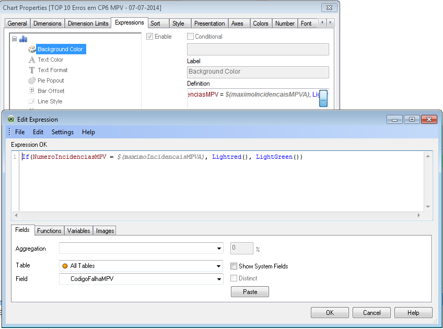Close the Edit Expression window
Viewport: 443px width, 329px height.
429,120
